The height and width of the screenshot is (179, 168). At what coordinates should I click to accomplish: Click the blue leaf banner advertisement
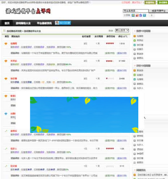tap(84, 115)
